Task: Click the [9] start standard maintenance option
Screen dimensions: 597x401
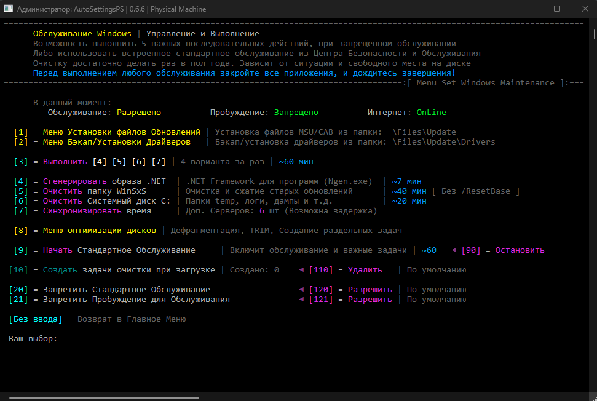Action: pos(105,250)
